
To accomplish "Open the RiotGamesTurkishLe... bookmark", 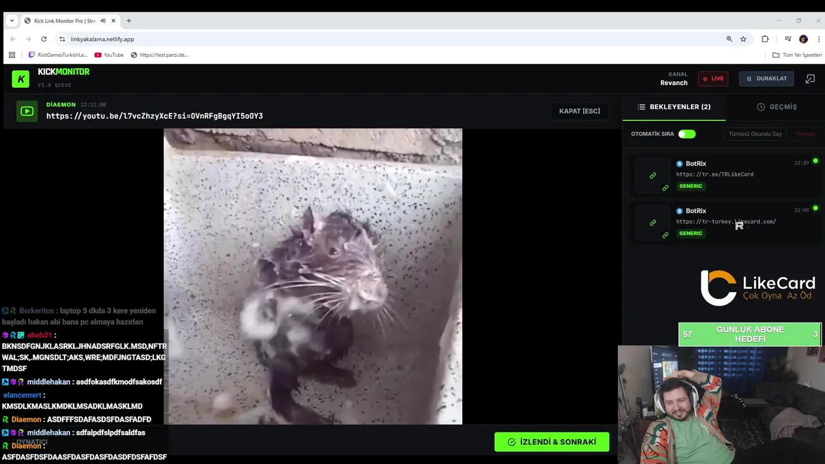I will (x=58, y=55).
